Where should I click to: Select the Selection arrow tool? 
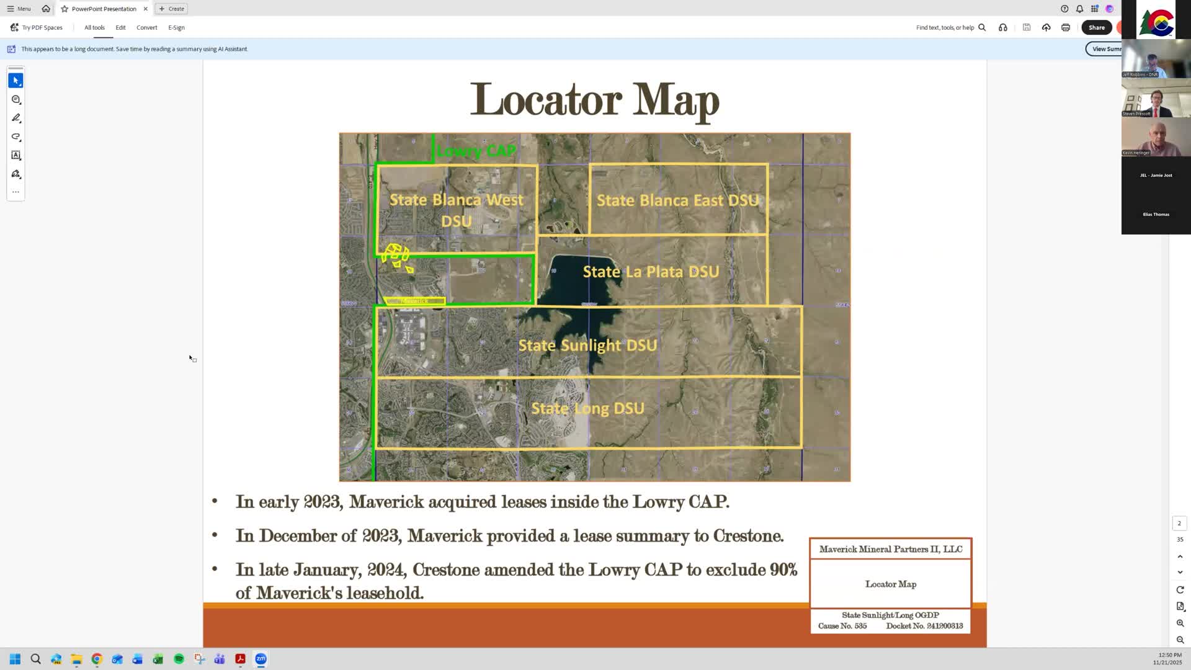(x=16, y=79)
